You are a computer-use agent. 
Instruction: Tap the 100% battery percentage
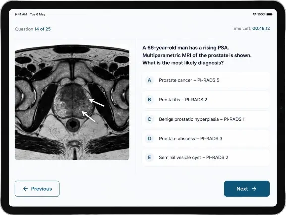pos(261,14)
